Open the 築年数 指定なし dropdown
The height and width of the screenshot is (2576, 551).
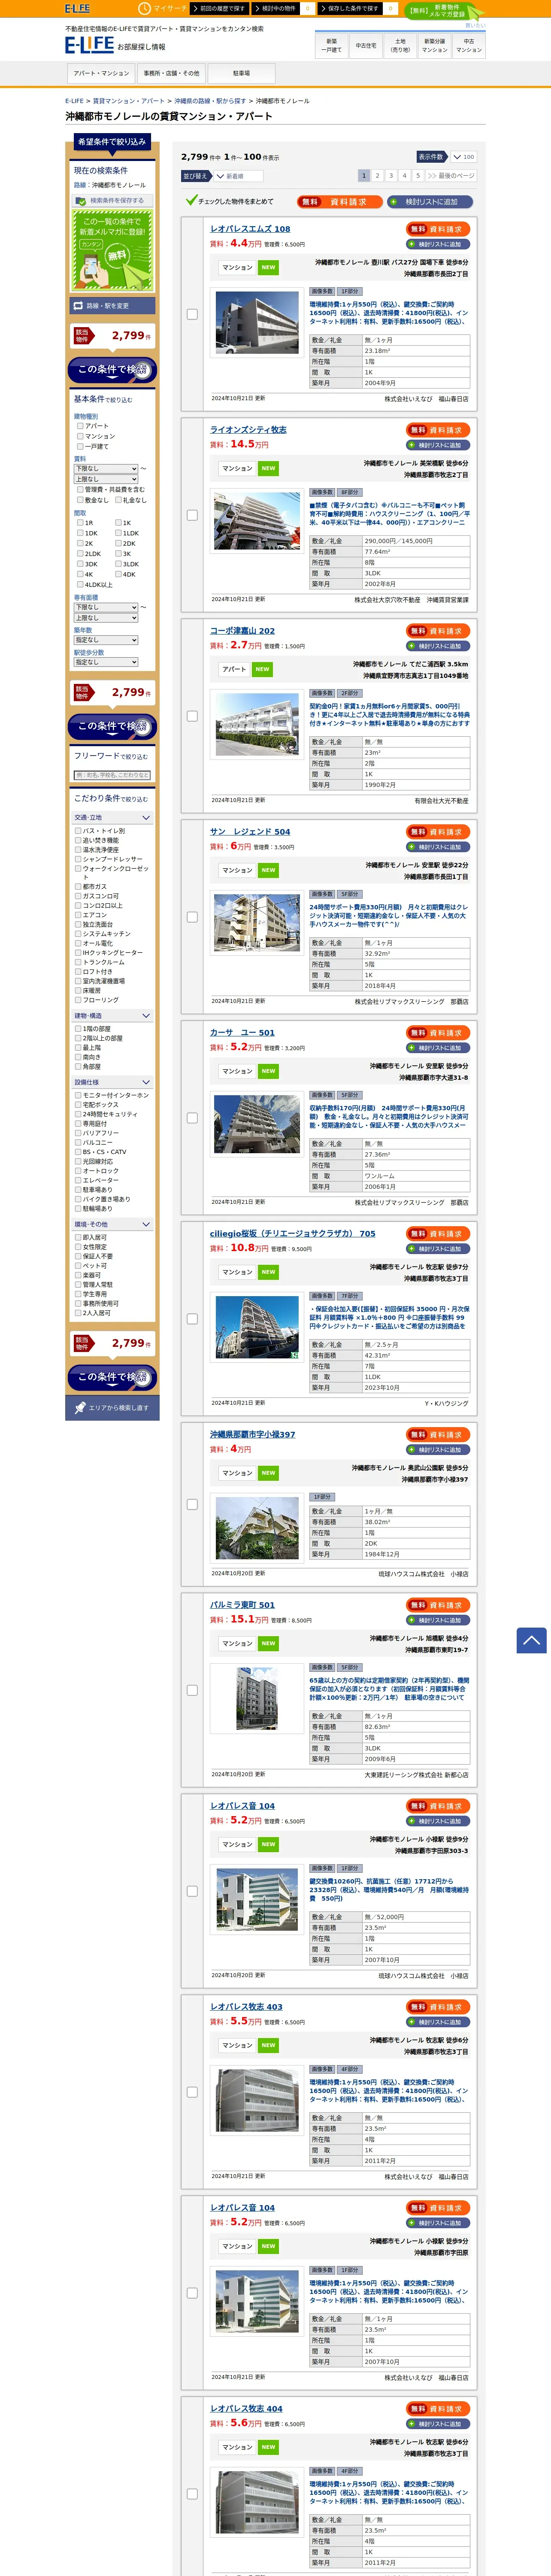tap(106, 640)
